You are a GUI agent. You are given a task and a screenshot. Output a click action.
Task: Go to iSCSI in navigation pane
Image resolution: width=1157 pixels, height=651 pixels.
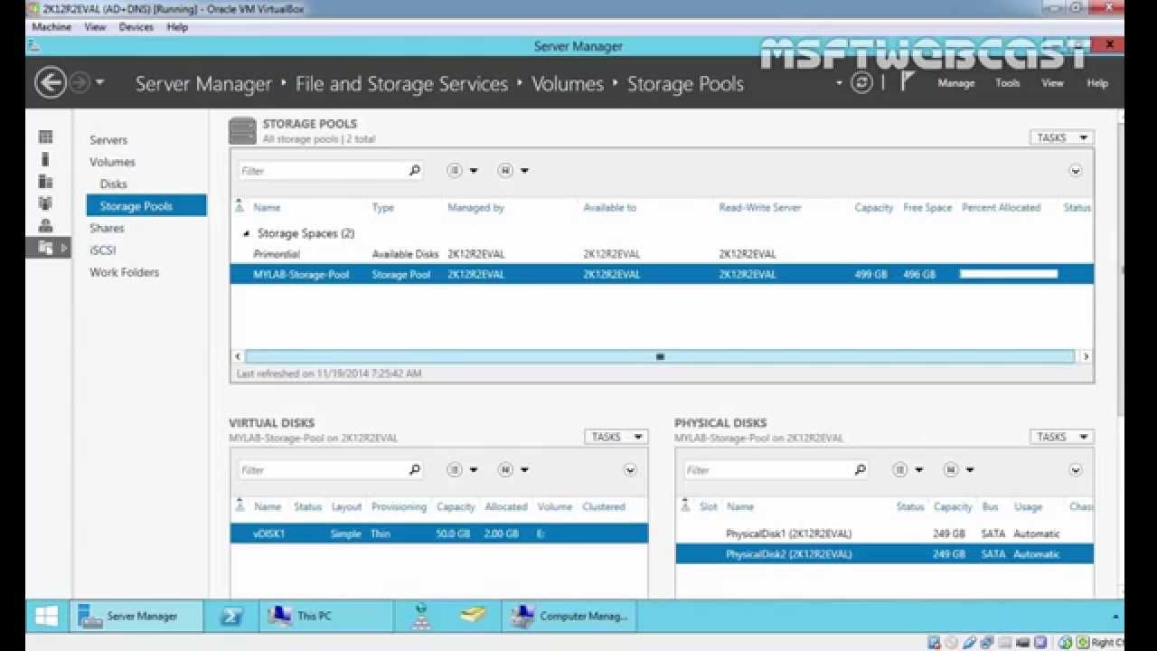click(102, 250)
